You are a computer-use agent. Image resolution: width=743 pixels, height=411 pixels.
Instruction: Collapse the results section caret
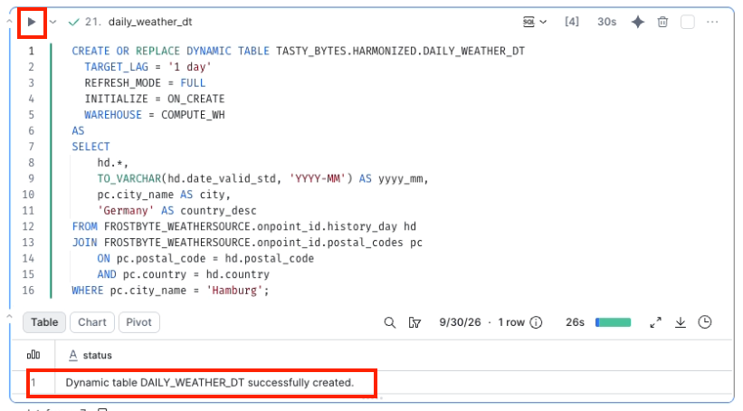[9, 316]
